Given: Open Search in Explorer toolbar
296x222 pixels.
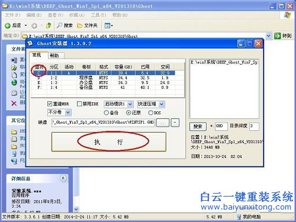Looking at the screenshot, I should (65, 25).
